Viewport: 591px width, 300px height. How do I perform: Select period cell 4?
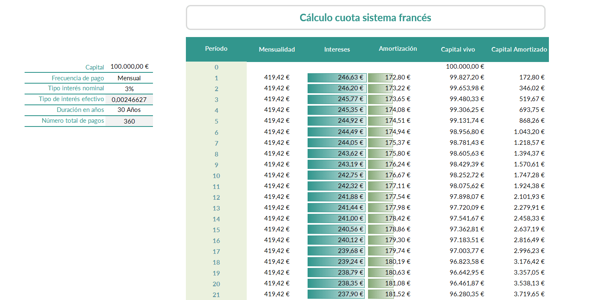coord(216,110)
